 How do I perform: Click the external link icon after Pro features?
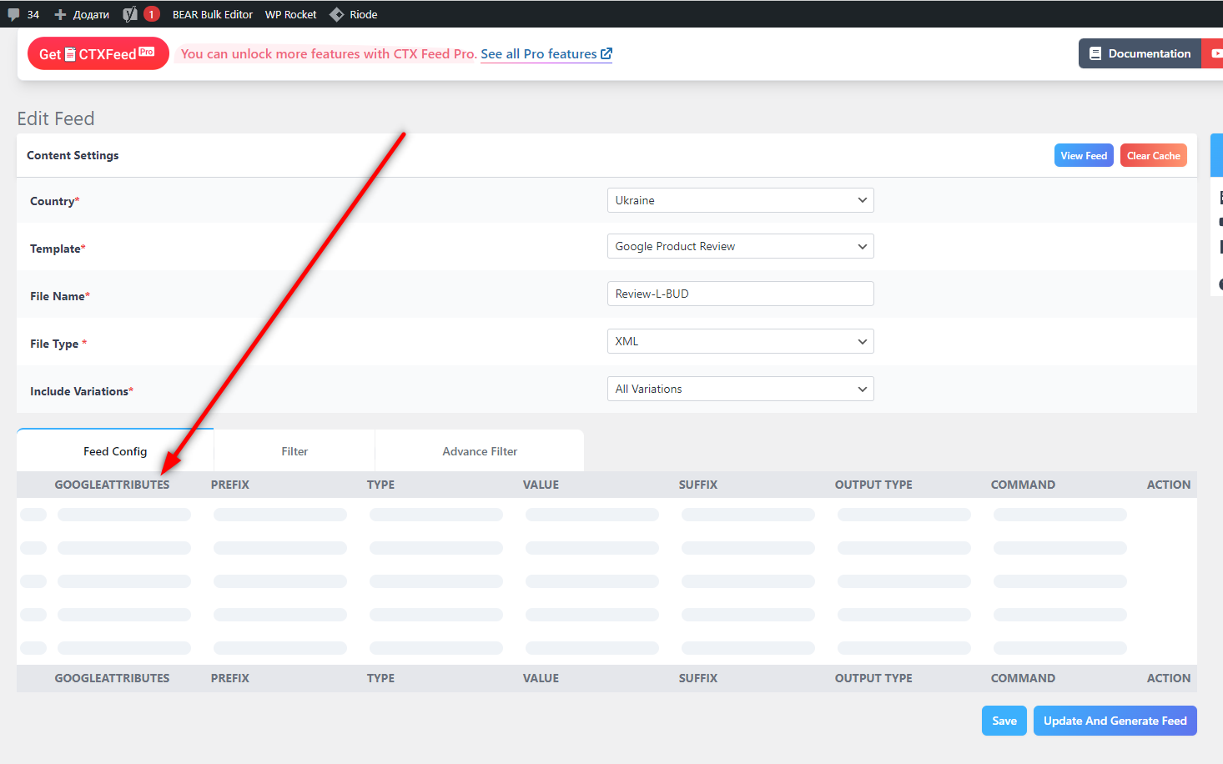(606, 53)
